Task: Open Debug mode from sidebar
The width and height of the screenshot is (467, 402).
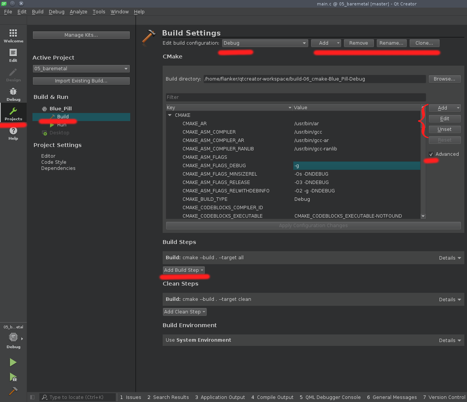Action: [13, 94]
